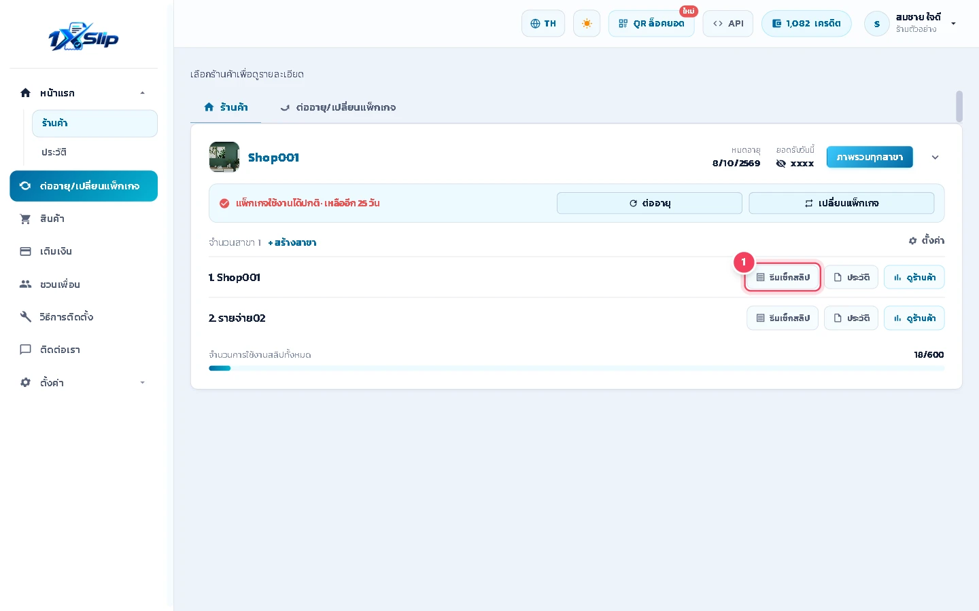Click the 1,082 เครดิต credit balance
Image resolution: width=979 pixels, height=611 pixels.
806,24
